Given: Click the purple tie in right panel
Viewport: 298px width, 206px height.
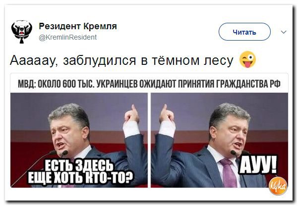Looking at the screenshot, I should point(228,173).
